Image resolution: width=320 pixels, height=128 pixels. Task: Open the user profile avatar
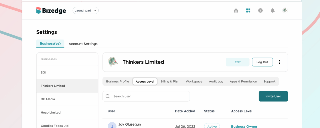coord(285,10)
